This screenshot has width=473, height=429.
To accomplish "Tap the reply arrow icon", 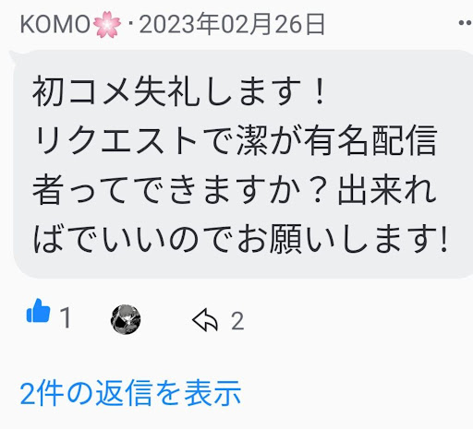I will (205, 320).
